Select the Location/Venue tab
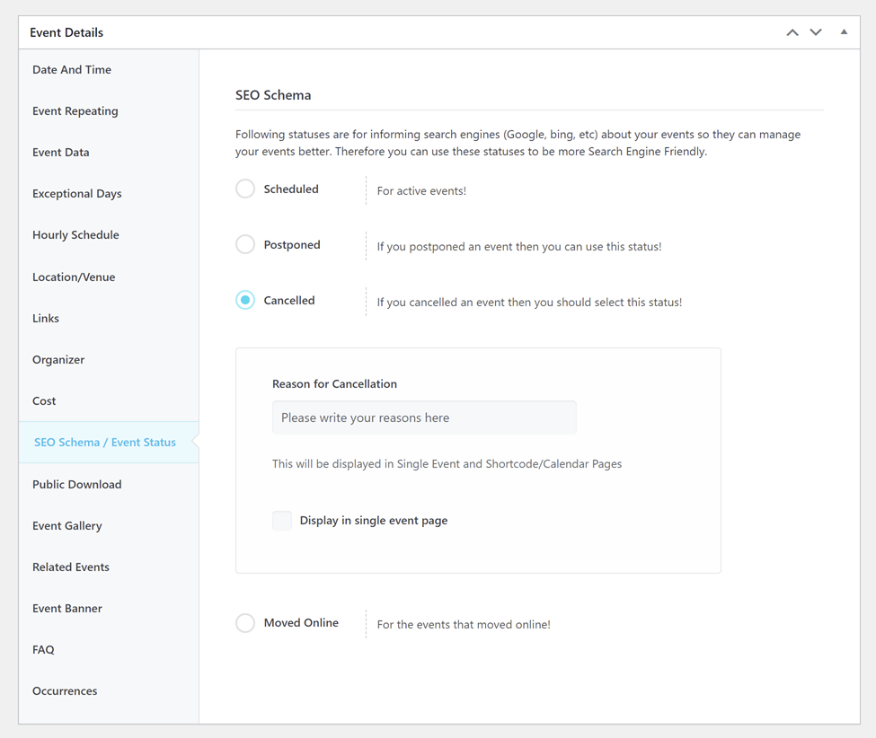The height and width of the screenshot is (738, 876). tap(74, 277)
